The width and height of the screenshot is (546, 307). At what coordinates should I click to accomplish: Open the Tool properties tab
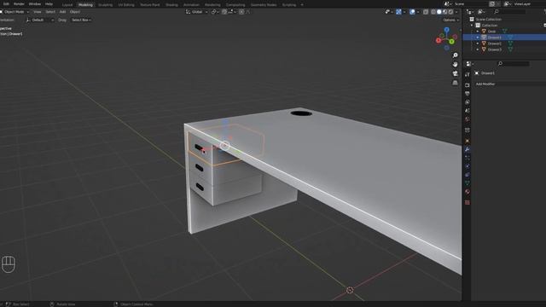pyautogui.click(x=468, y=74)
